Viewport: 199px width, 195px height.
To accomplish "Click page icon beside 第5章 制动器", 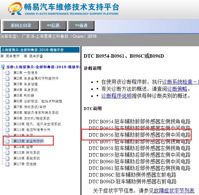I will pyautogui.click(x=8, y=95).
